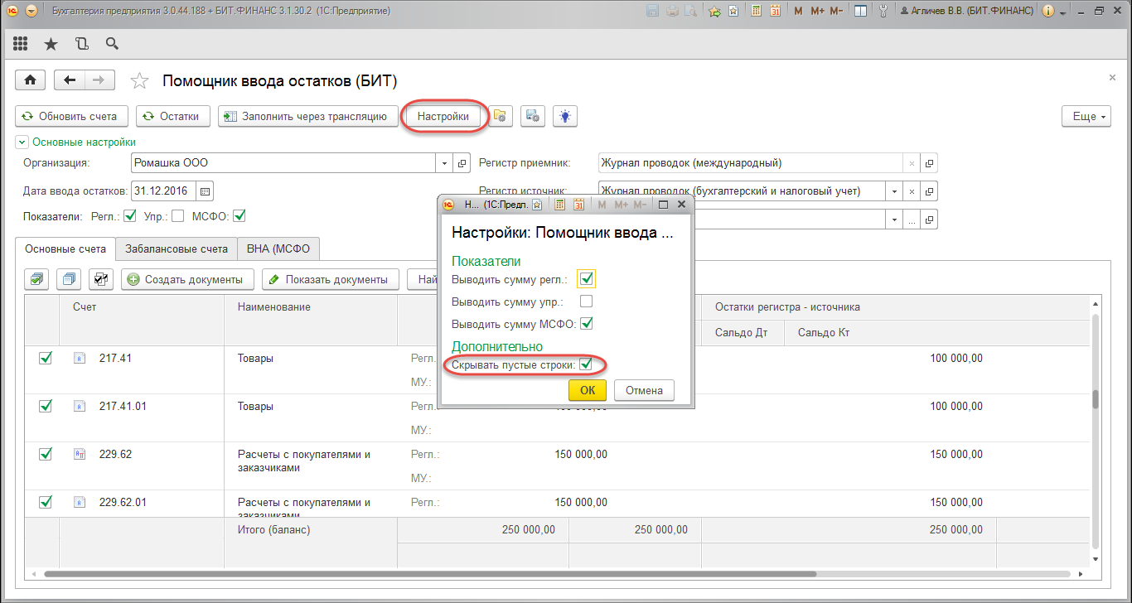Toggle the Регл. indicator checkbox in main form
The width and height of the screenshot is (1132, 603).
click(x=129, y=216)
